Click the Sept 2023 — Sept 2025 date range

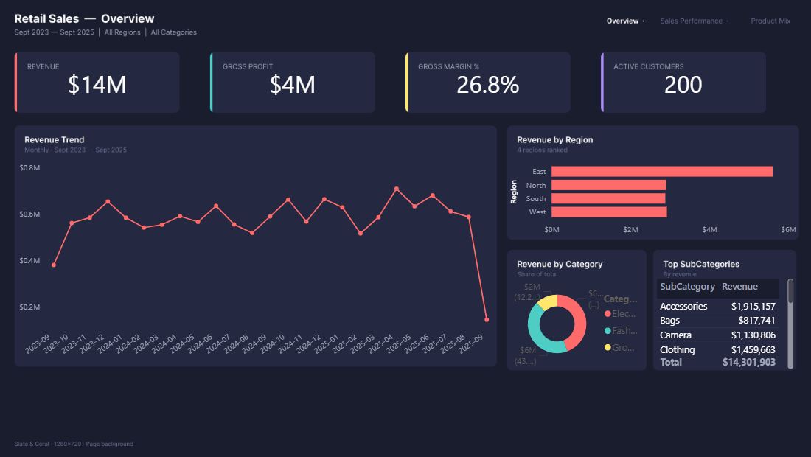pos(55,32)
